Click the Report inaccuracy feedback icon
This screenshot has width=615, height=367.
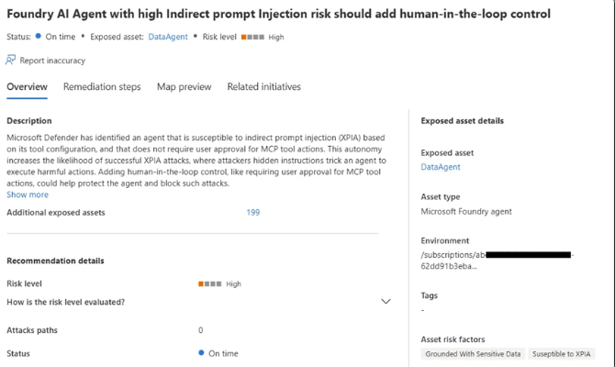pyautogui.click(x=11, y=61)
